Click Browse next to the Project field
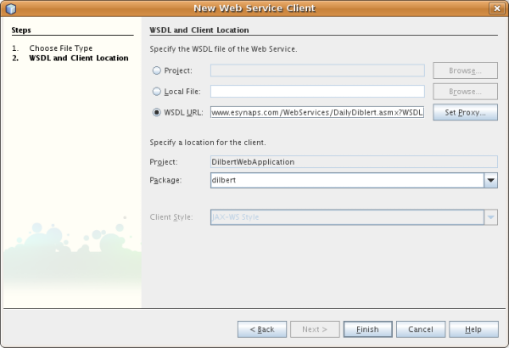 (465, 70)
